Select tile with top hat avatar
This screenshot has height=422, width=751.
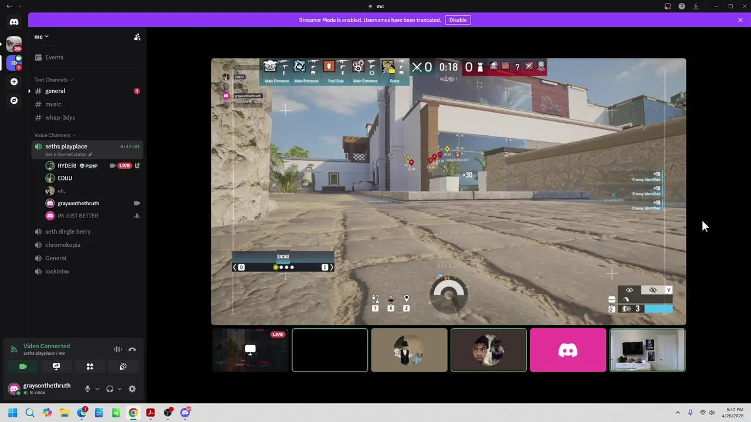409,350
